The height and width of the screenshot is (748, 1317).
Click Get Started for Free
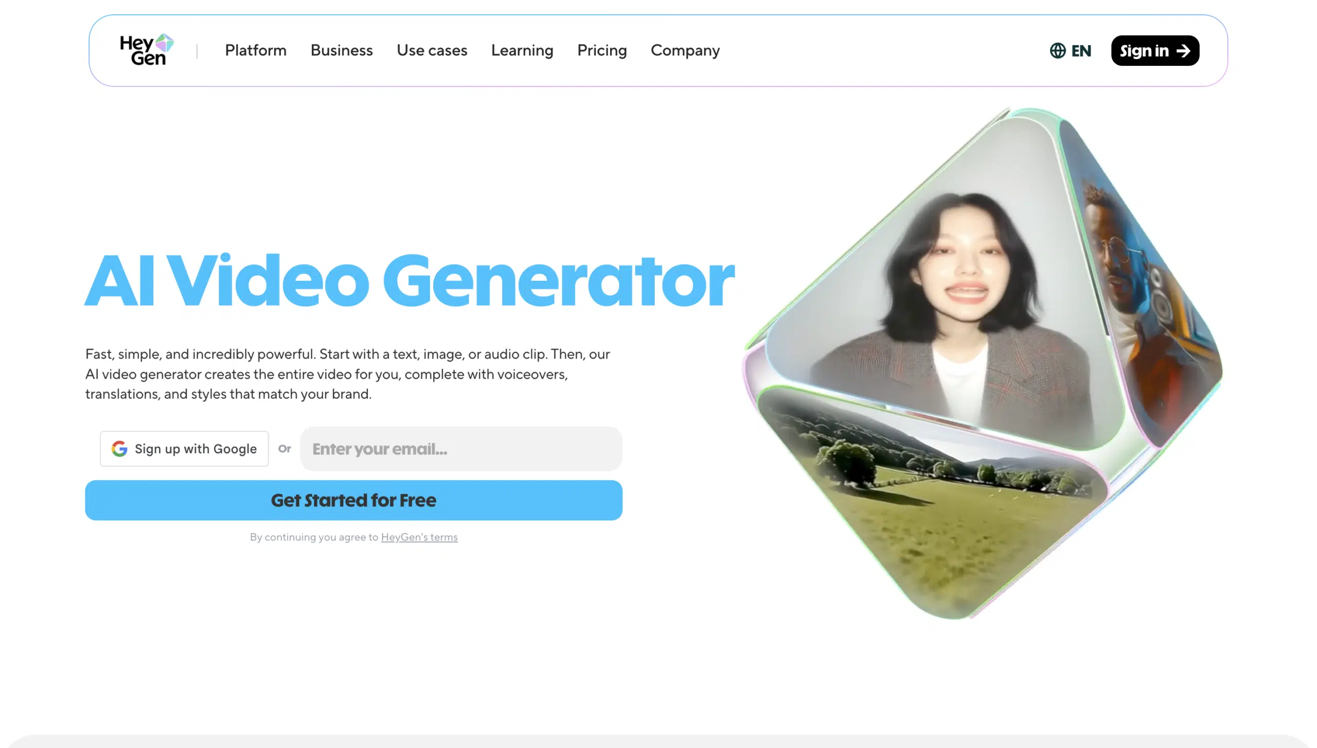[353, 500]
